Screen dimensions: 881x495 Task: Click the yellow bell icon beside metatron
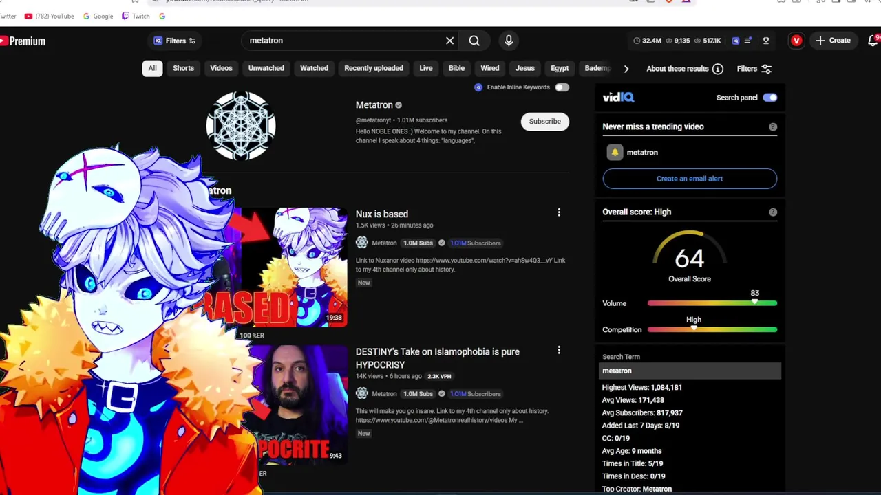(x=615, y=153)
